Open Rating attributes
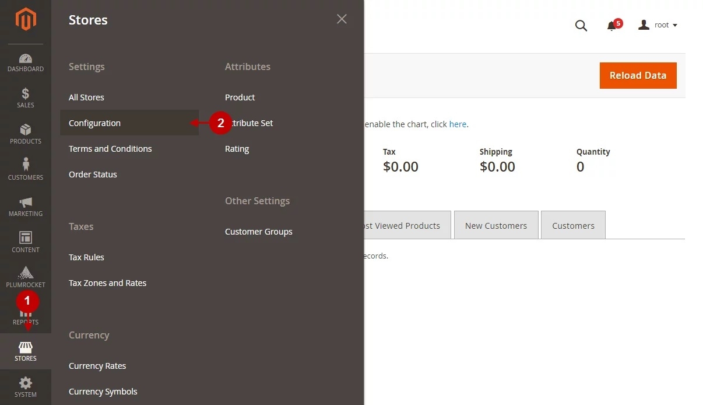This screenshot has height=405, width=703. 237,149
